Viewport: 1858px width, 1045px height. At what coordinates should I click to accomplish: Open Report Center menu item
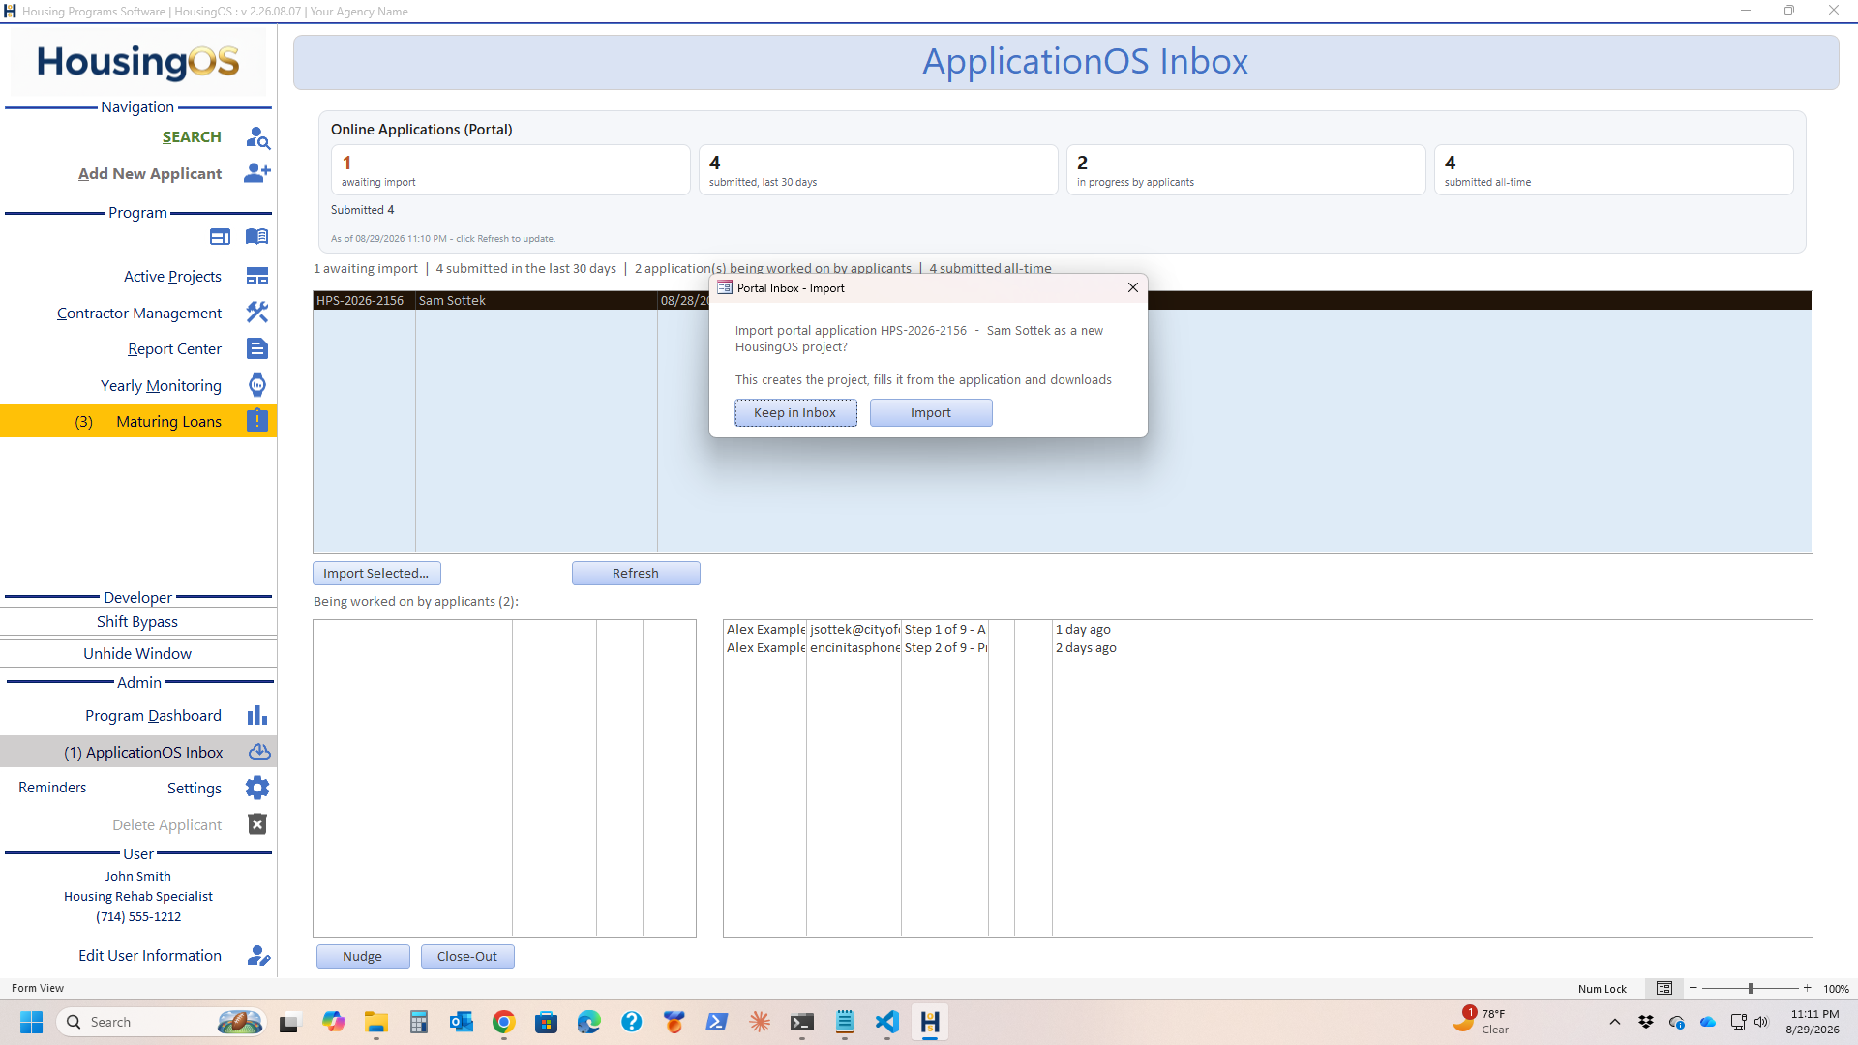174,349
